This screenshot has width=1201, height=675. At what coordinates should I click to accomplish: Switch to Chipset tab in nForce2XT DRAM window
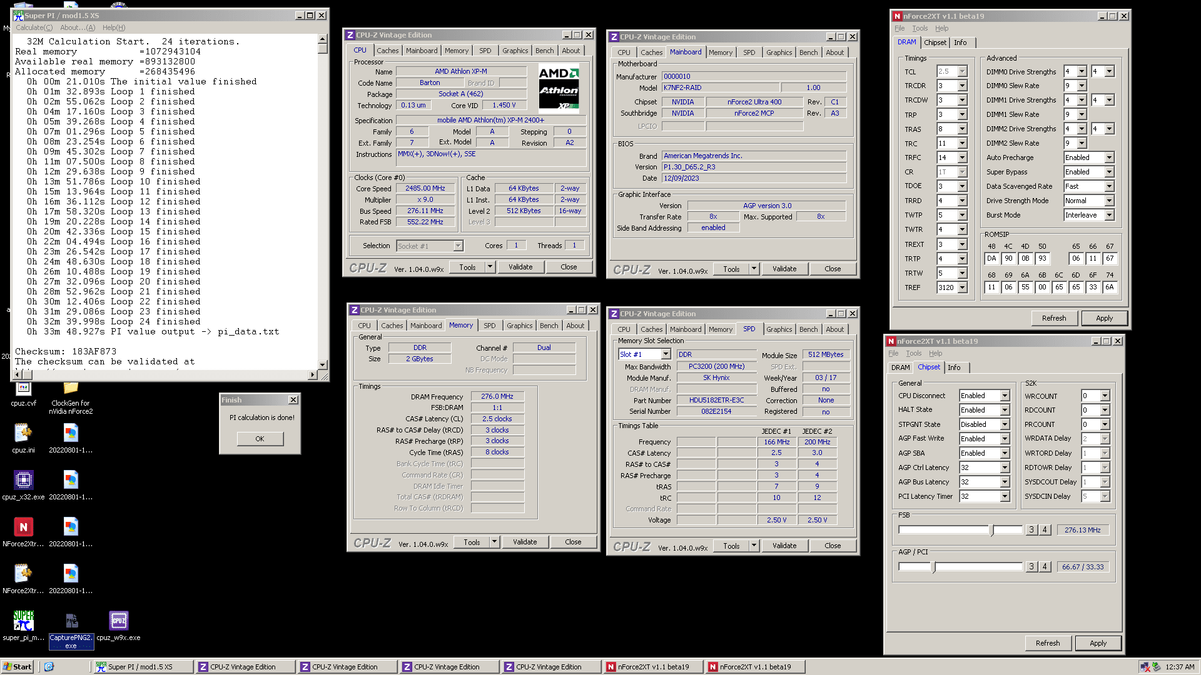[x=935, y=42]
